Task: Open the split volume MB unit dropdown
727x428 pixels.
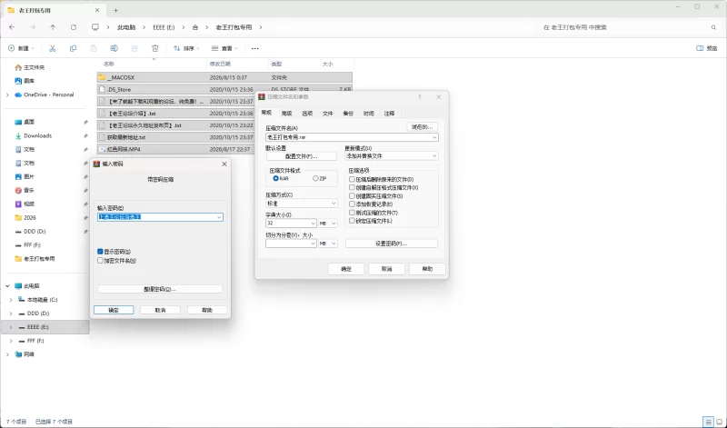Action: tap(333, 244)
